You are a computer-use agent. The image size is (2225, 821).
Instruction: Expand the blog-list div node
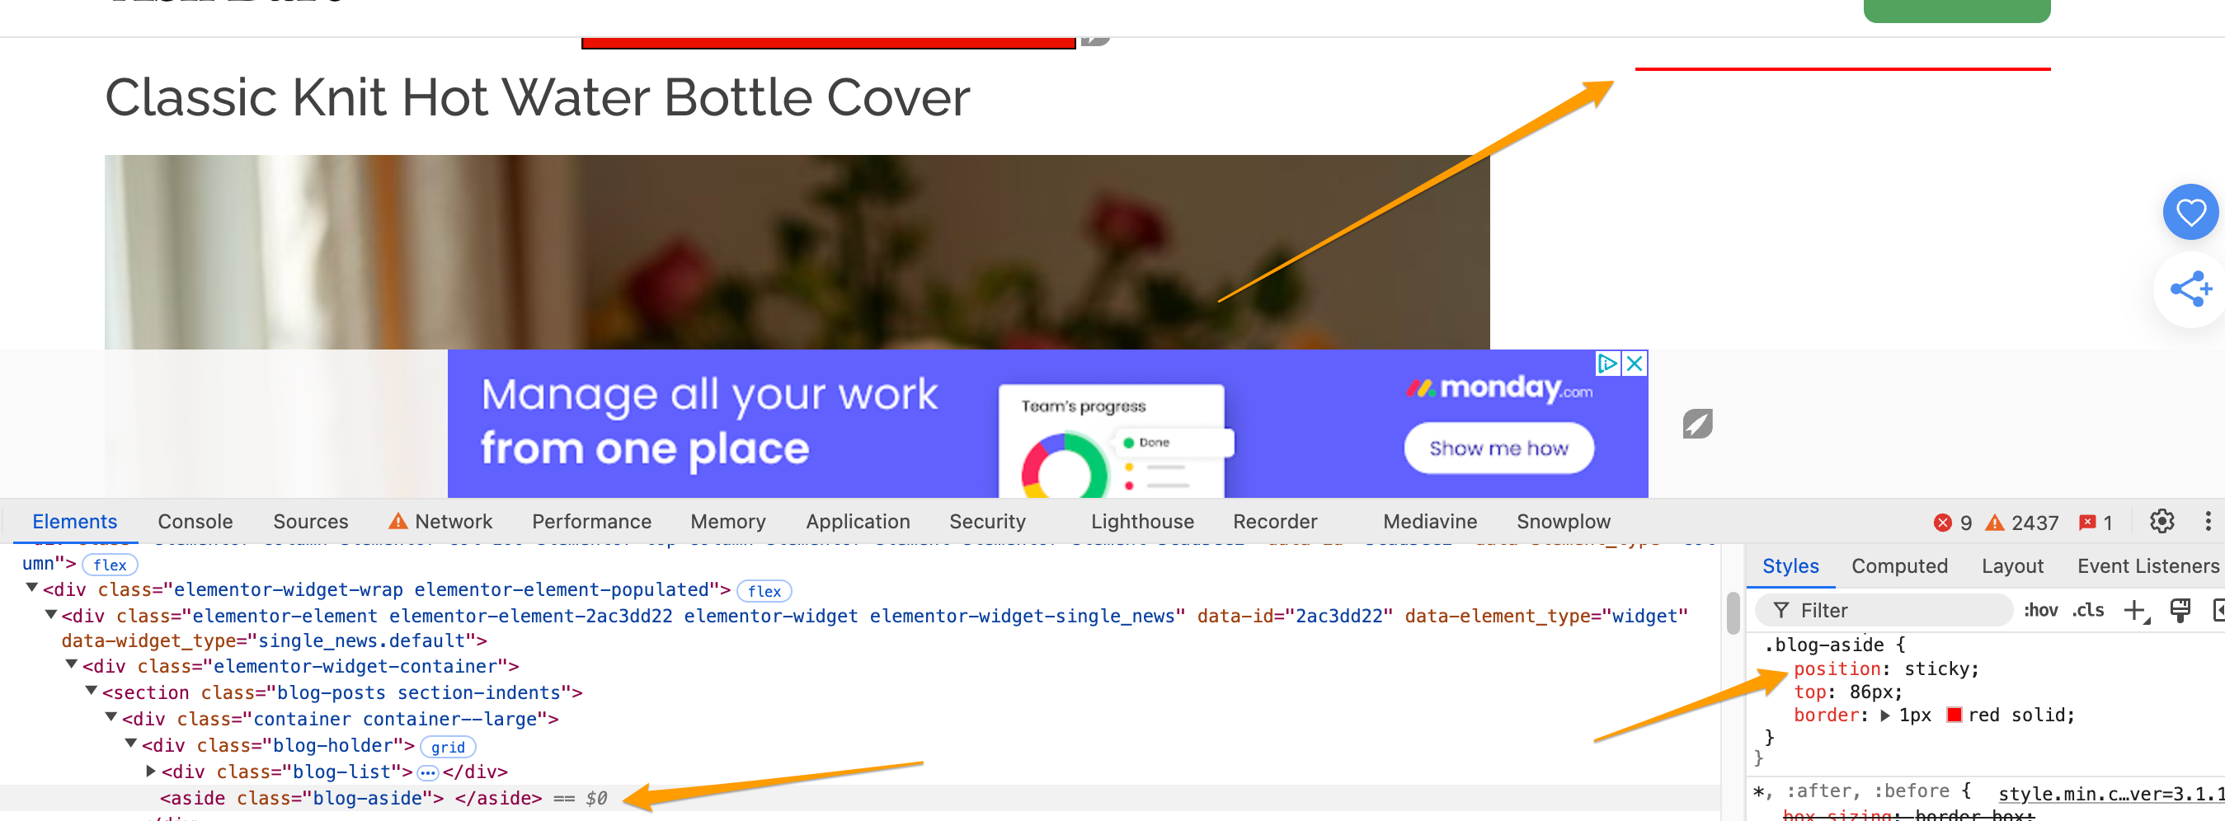151,771
